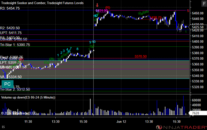
Task: Click the 5320.00 price axis label
Action: 198,87
